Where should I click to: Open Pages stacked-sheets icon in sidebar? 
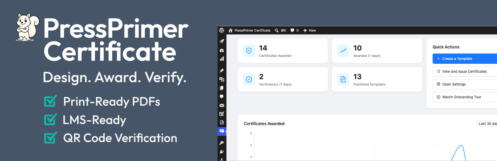pyautogui.click(x=222, y=88)
